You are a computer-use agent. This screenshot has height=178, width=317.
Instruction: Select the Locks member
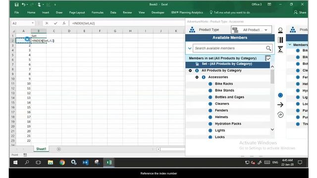click(220, 137)
